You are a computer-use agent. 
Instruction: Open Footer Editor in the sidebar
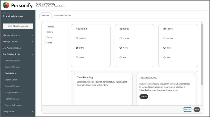point(11,80)
